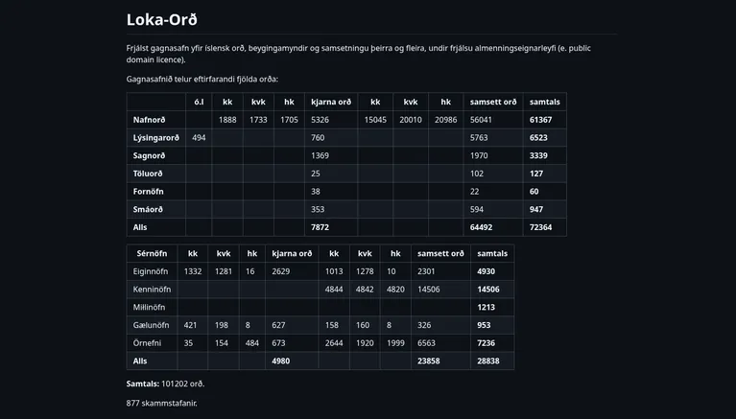Click the Töluorð row label
Image resolution: width=736 pixels, height=419 pixels.
coord(148,174)
